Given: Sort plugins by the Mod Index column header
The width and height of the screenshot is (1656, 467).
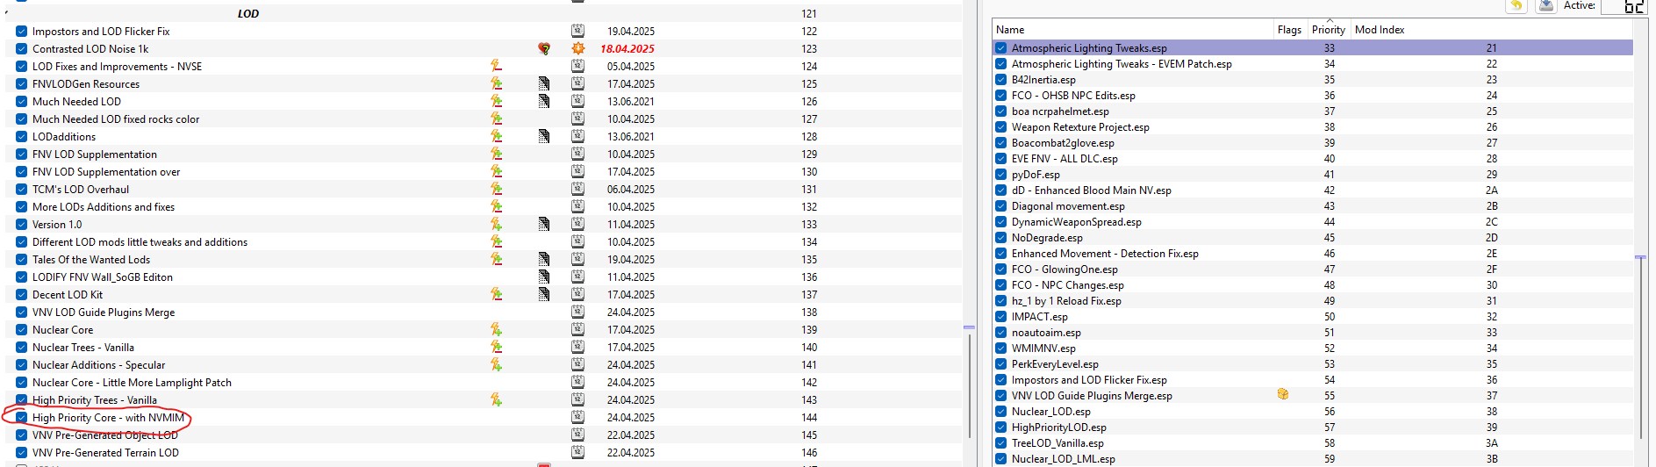Looking at the screenshot, I should point(1492,30).
